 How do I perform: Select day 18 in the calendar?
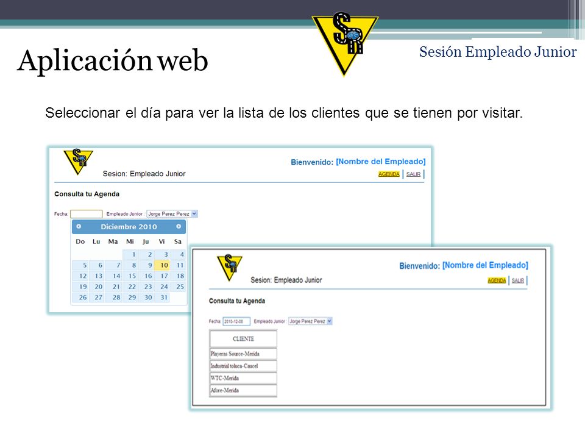click(x=178, y=276)
